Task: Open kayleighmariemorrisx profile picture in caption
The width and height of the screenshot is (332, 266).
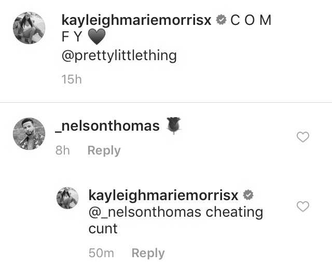Action: coord(29,28)
